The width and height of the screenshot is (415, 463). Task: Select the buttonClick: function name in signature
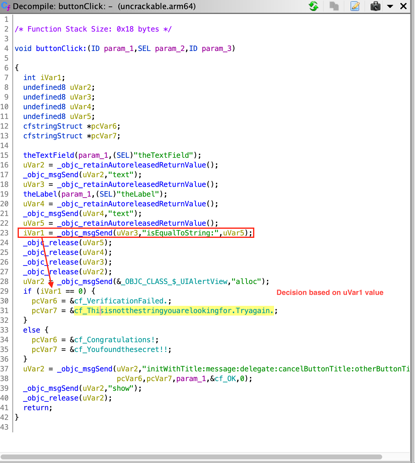click(x=61, y=49)
